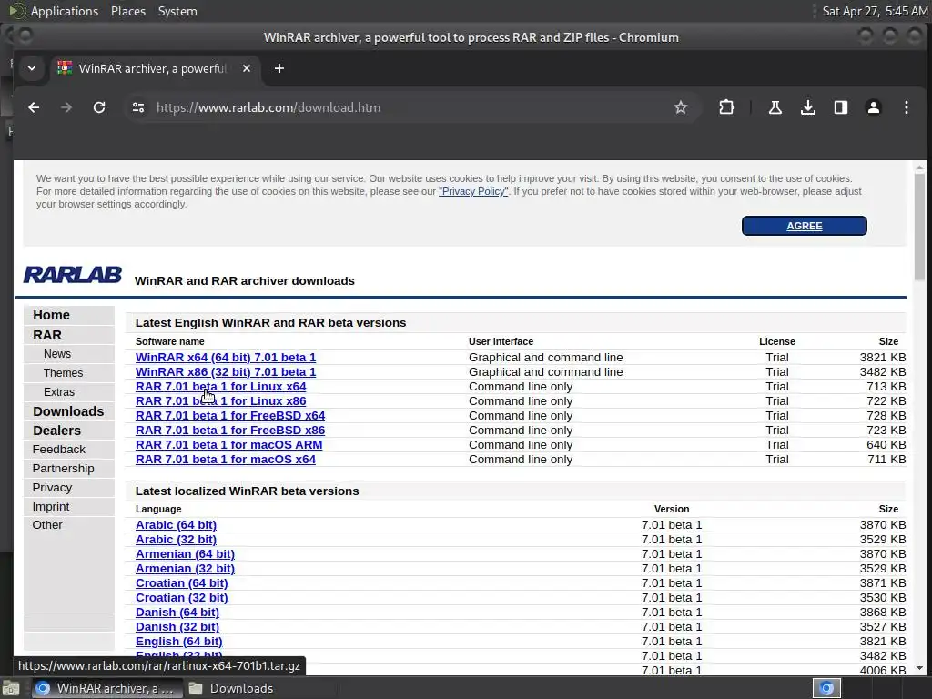Close the WinRAR archiver tab

click(246, 68)
